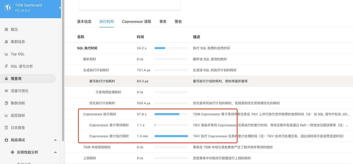Click the 重写执行计划耗时 row name
Image resolution: width=353 pixels, height=164 pixels.
click(102, 81)
